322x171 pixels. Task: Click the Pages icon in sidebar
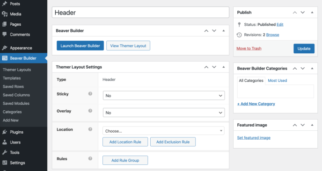[x=5, y=24]
